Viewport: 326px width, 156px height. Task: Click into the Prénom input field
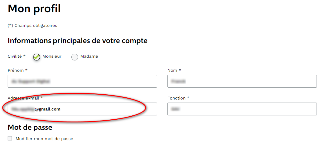(x=82, y=81)
